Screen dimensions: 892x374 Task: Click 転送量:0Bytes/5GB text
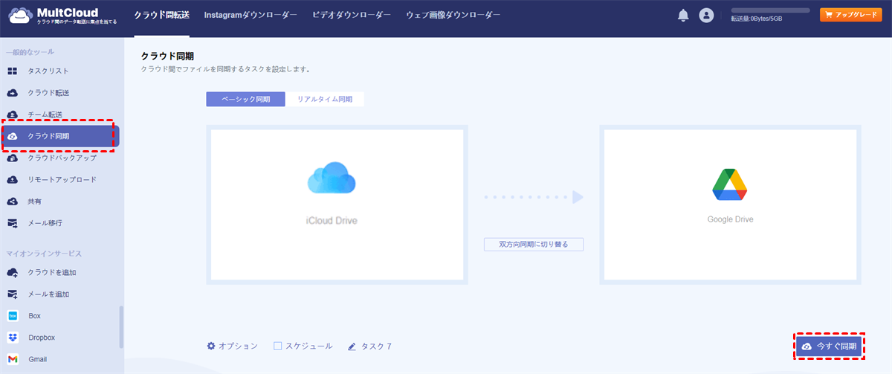(x=757, y=20)
